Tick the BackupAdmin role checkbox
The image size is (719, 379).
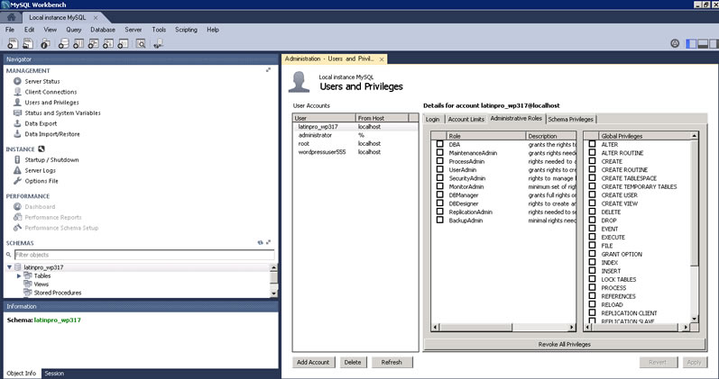439,220
